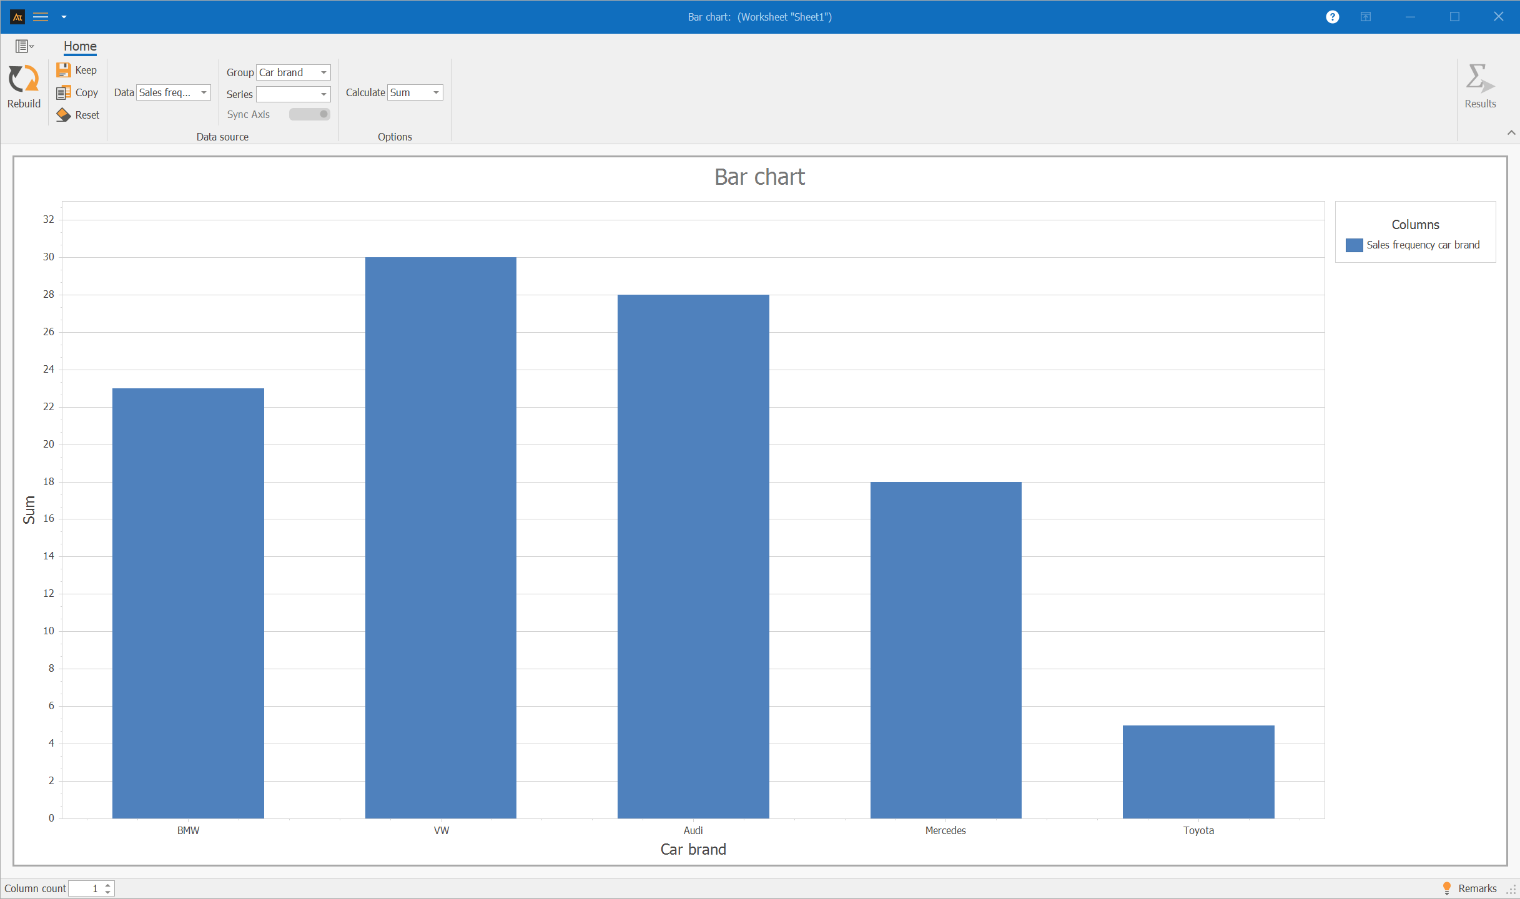
Task: Toggle the Sync Axis switch
Action: tap(310, 114)
